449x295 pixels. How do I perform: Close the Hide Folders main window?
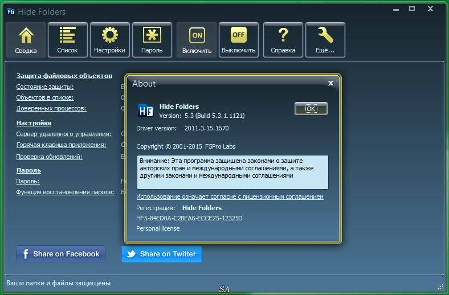pyautogui.click(x=430, y=9)
